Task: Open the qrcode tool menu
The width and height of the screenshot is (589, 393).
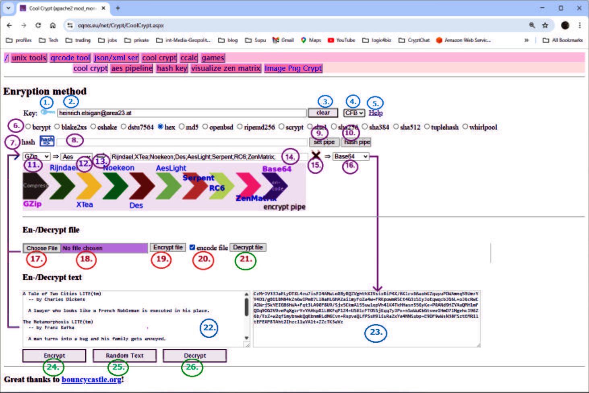Action: (70, 58)
